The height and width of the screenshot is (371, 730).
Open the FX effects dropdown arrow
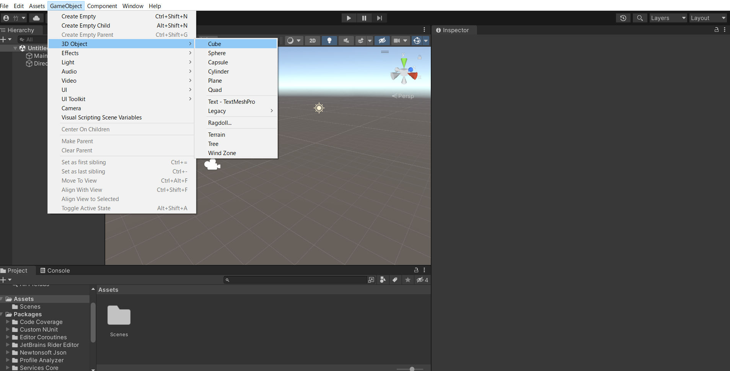click(370, 41)
